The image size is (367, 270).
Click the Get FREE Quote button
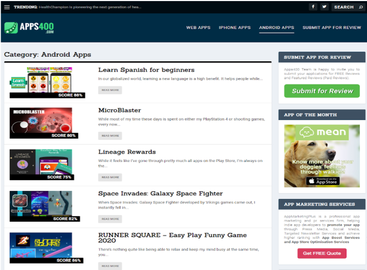pyautogui.click(x=322, y=253)
